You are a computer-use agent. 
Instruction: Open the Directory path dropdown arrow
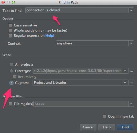click(x=125, y=71)
